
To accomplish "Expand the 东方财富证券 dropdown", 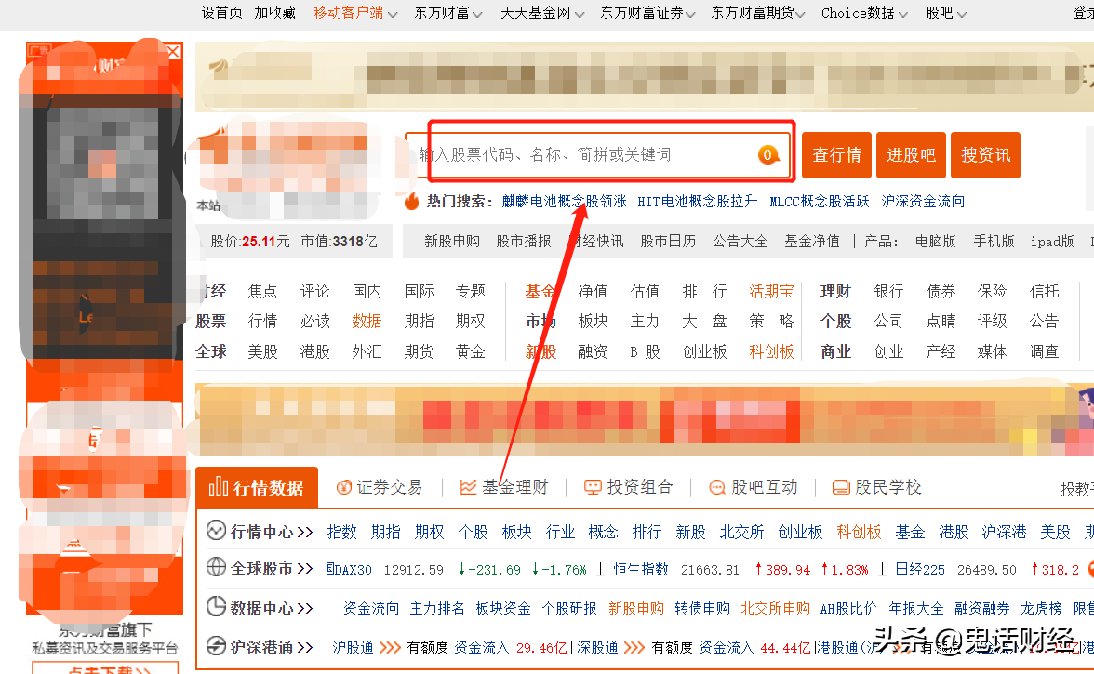I will point(690,14).
